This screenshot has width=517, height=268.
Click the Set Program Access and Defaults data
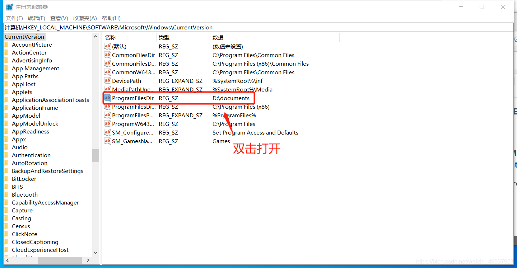pos(255,133)
